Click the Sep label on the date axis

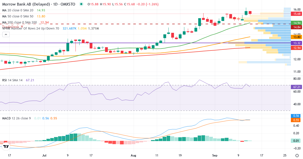point(215,155)
